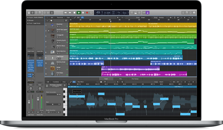Expand the Synth Pad Layers track stack triangle
The width and height of the screenshot is (223, 130).
49,31
